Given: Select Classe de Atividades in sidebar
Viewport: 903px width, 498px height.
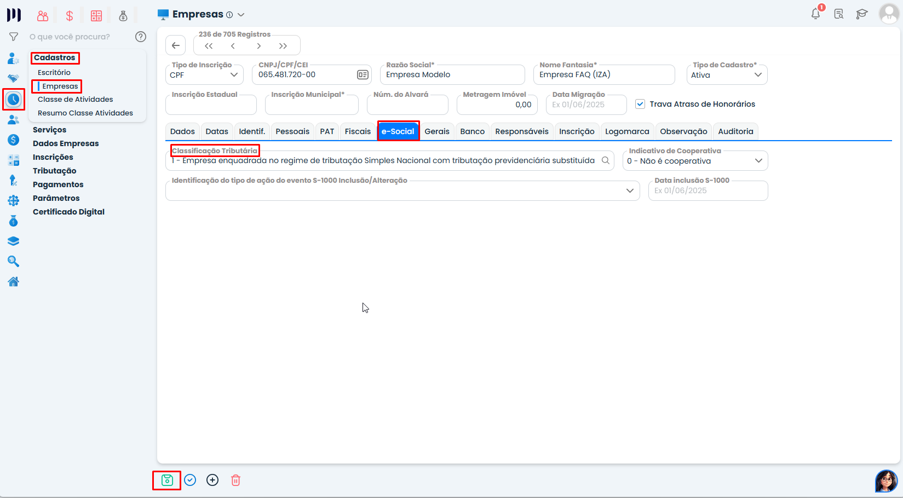Looking at the screenshot, I should coord(75,99).
